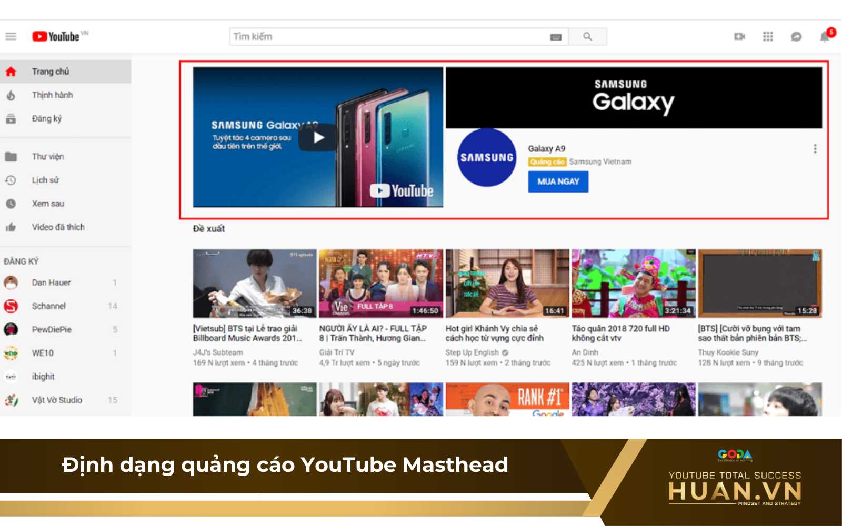Open the create video camera icon

tap(739, 36)
